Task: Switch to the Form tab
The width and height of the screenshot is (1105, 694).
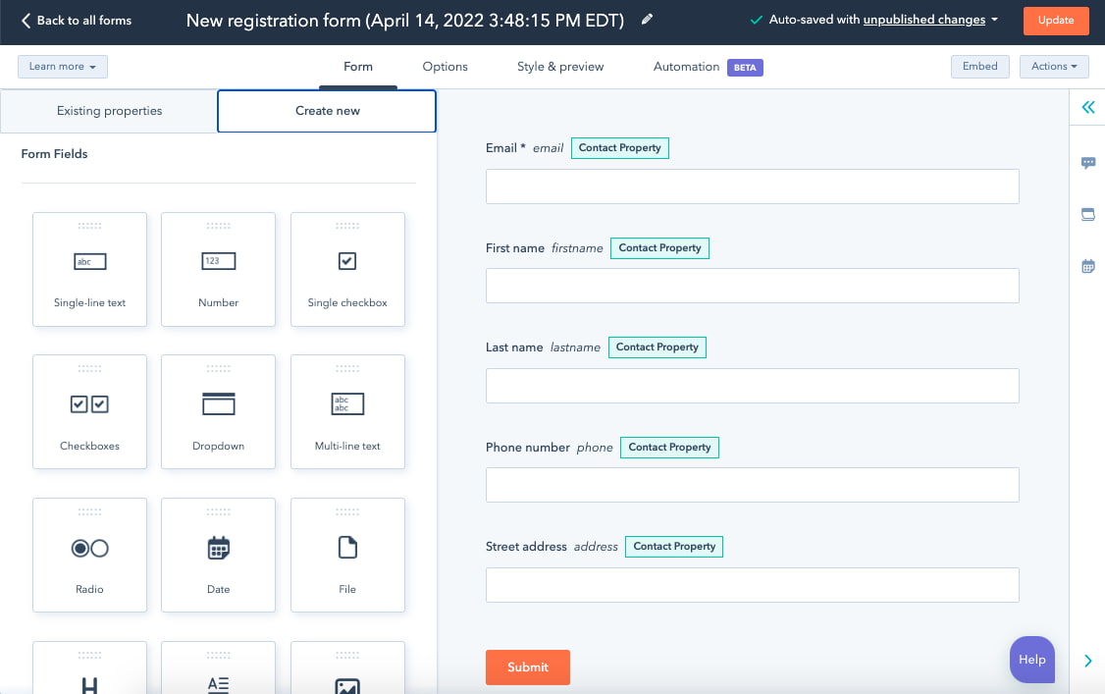Action: pyautogui.click(x=358, y=66)
